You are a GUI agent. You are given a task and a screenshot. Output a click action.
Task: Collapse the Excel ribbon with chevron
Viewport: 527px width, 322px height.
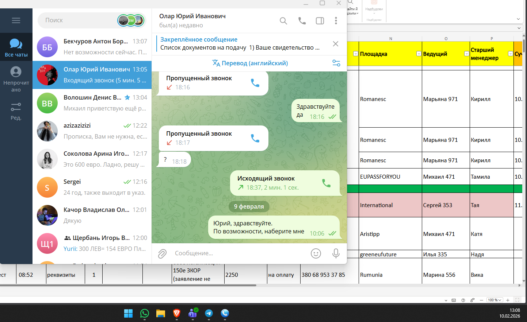[x=518, y=19]
